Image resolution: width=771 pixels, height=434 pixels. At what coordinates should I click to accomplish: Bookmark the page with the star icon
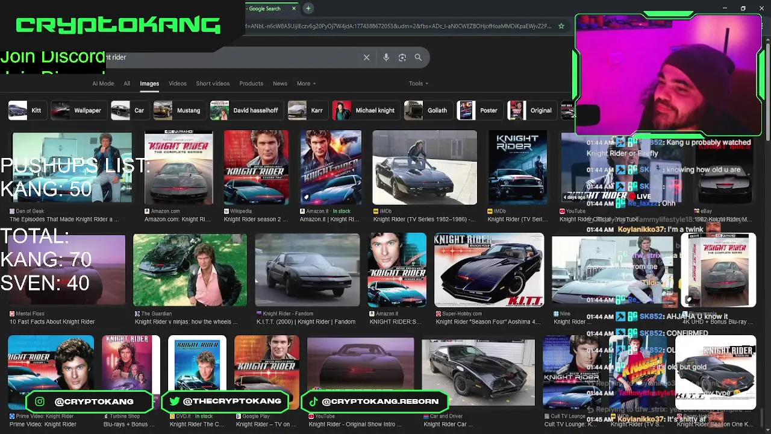pyautogui.click(x=561, y=26)
